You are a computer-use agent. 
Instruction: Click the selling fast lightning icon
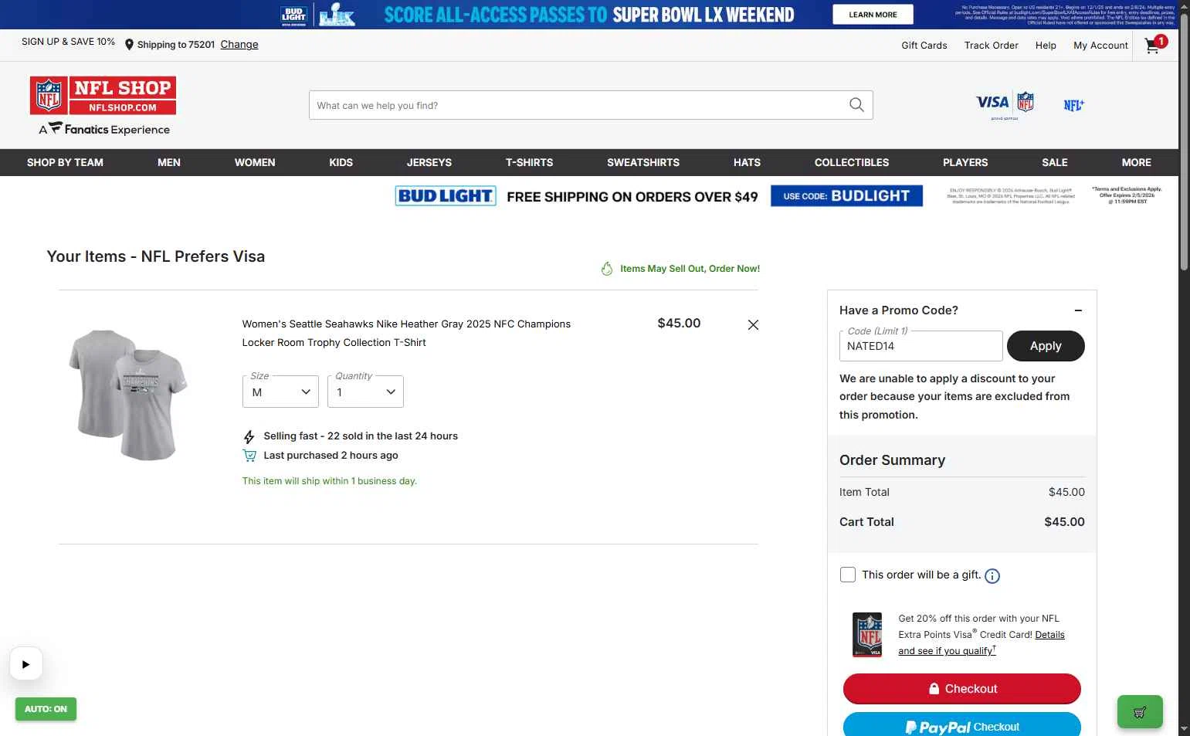(x=249, y=437)
